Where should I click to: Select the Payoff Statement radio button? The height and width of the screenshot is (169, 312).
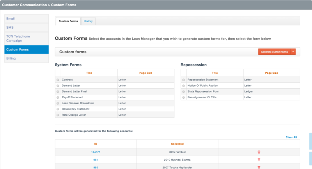point(58,98)
